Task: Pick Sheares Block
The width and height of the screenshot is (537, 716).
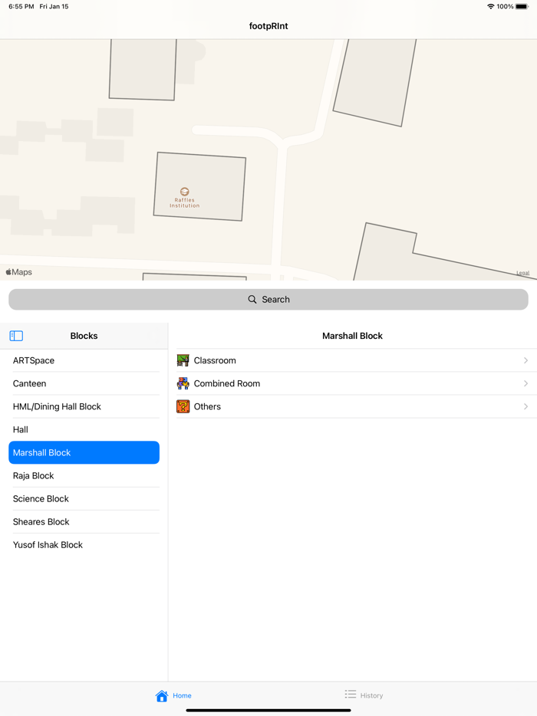Action: [x=84, y=522]
